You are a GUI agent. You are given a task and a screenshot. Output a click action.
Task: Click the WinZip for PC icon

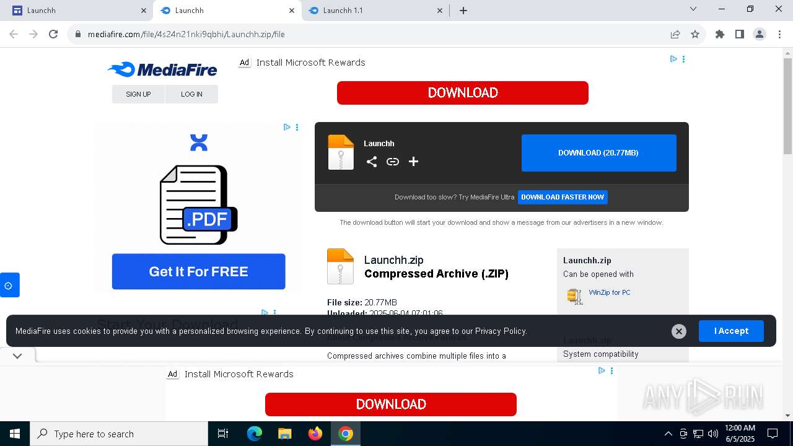pyautogui.click(x=575, y=296)
